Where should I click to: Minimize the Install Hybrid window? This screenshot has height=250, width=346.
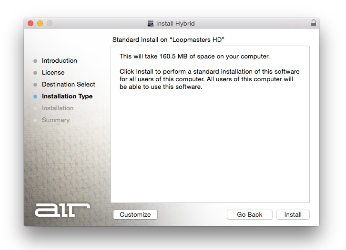40,23
